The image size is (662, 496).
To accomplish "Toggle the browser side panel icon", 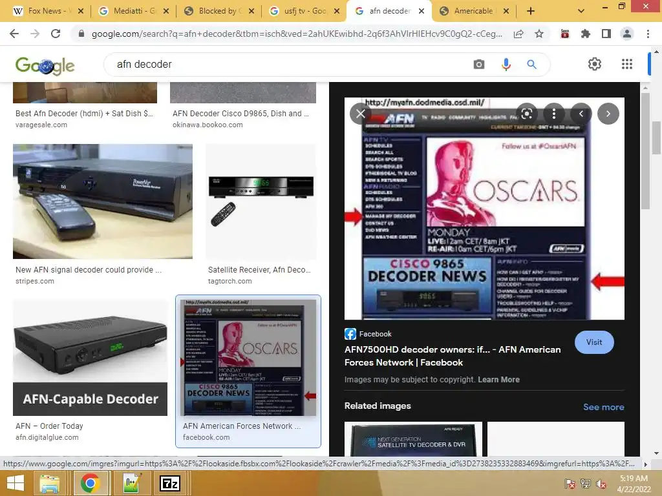I will coord(606,34).
